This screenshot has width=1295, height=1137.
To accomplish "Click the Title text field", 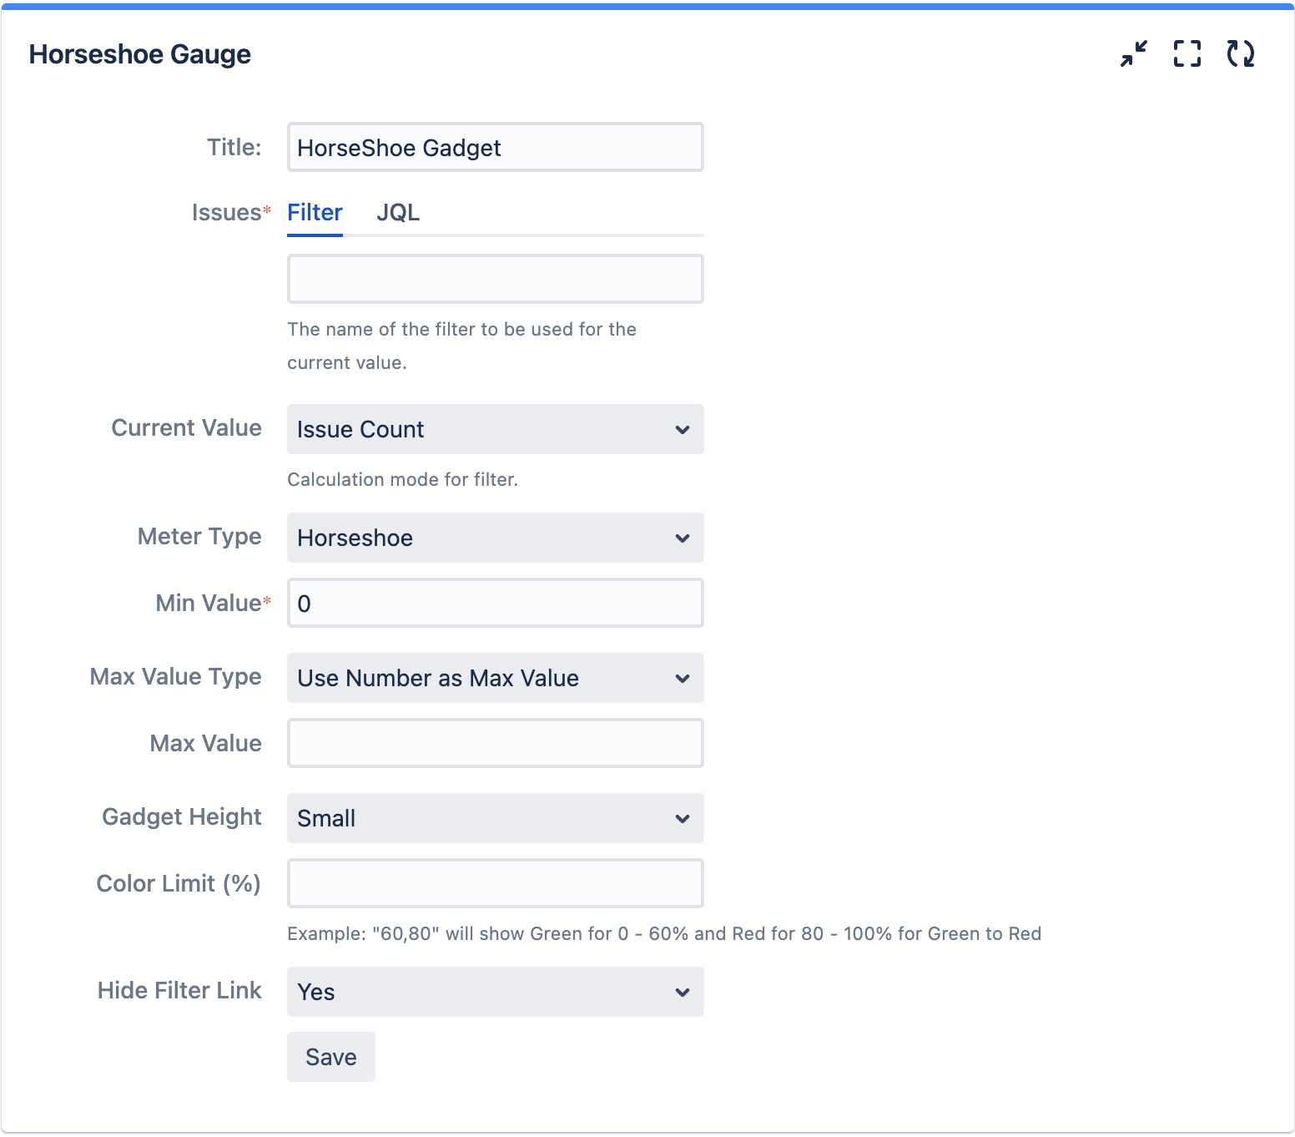I will 495,148.
